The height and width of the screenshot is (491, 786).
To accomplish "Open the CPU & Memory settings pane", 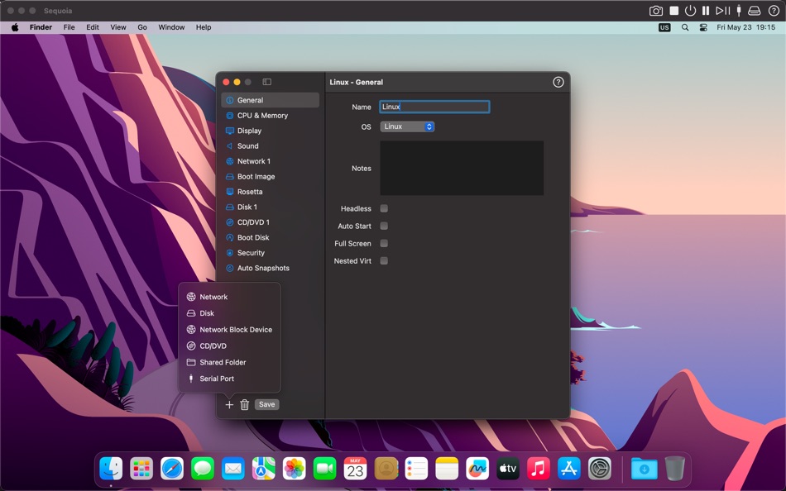I will (x=261, y=115).
